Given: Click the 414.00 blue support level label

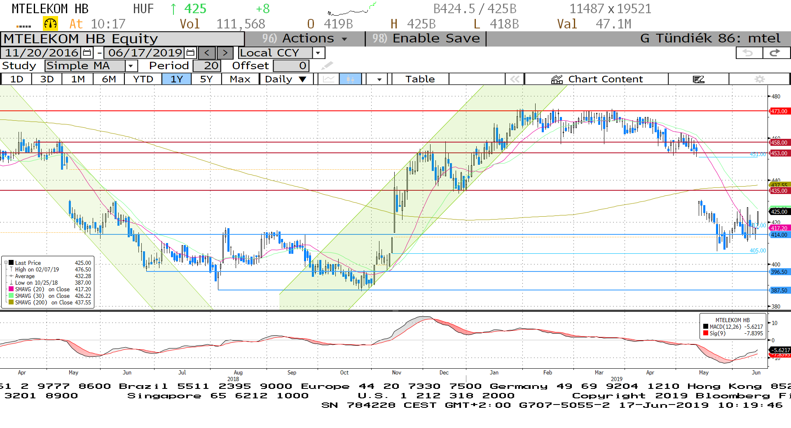Looking at the screenshot, I should tap(779, 235).
